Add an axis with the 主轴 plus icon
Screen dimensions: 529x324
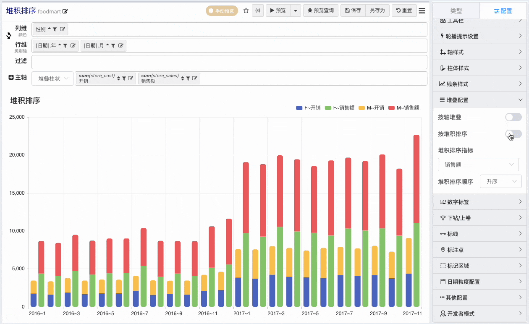point(11,77)
